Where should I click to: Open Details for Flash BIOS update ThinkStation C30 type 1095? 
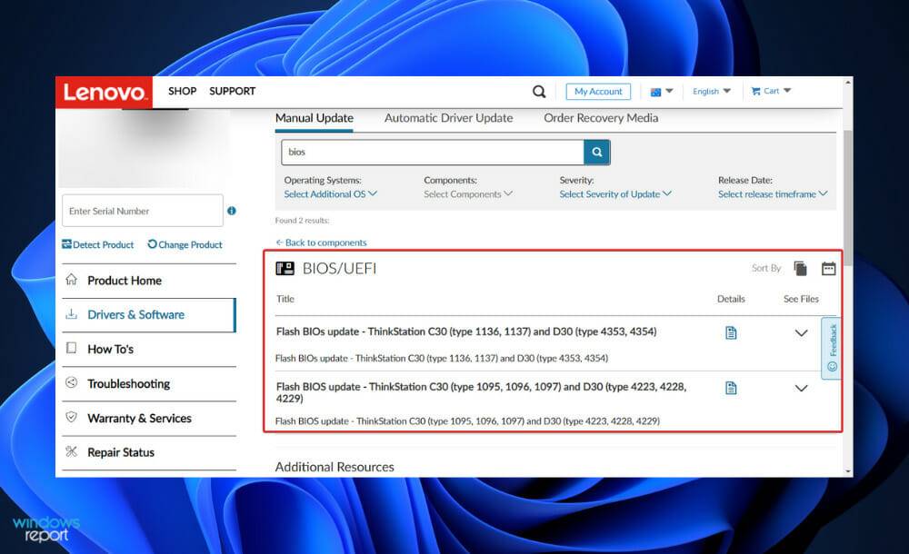point(731,388)
